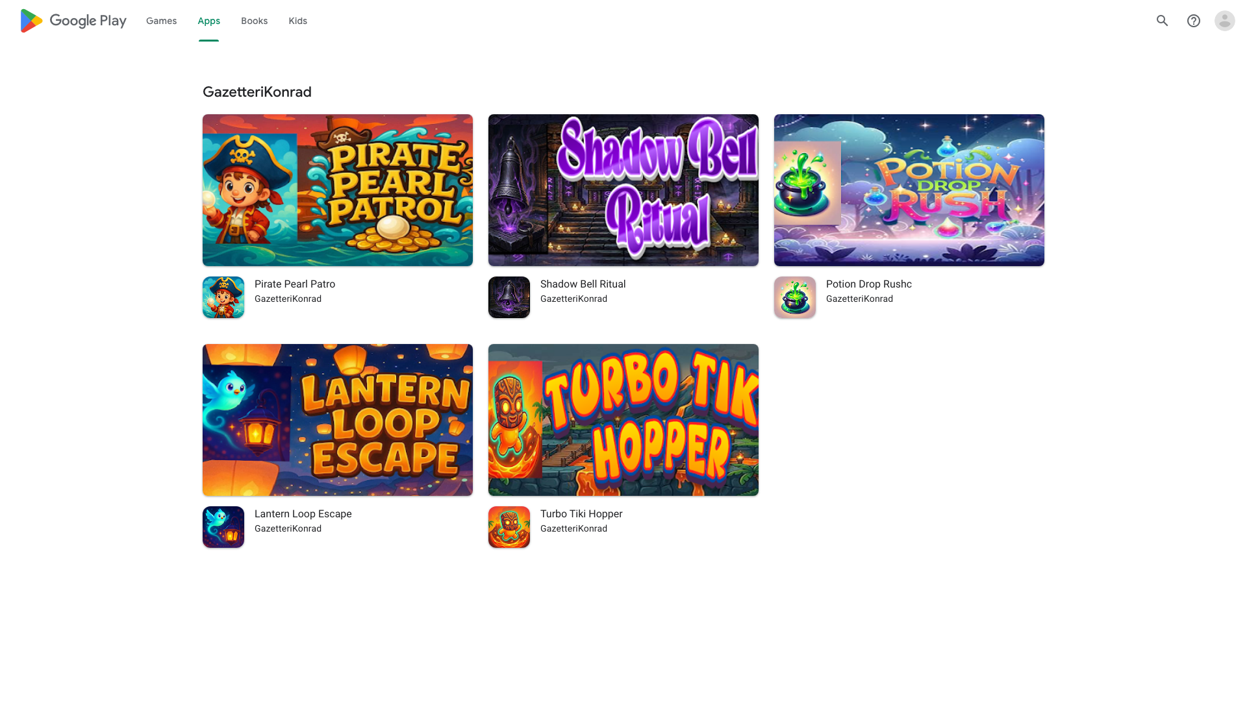Viewport: 1247px width, 701px height.
Task: Click the Potion Drop Rush banner image
Action: click(x=909, y=190)
